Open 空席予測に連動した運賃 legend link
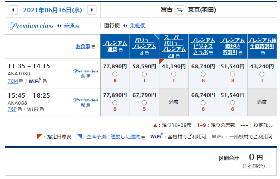Image resolution: width=280 pixels, height=179 pixels. (113, 137)
